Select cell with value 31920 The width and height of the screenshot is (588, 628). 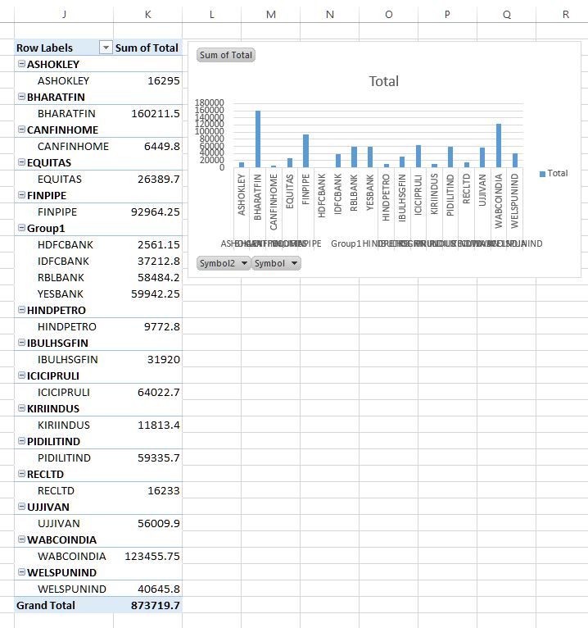coord(147,360)
